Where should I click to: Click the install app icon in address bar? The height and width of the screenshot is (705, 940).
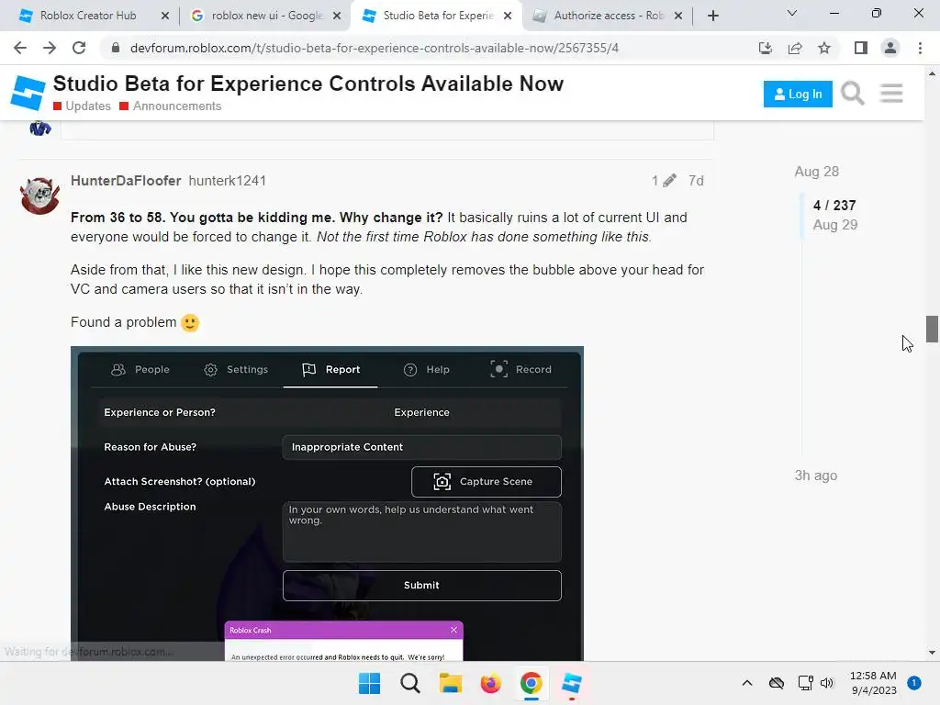pos(765,48)
